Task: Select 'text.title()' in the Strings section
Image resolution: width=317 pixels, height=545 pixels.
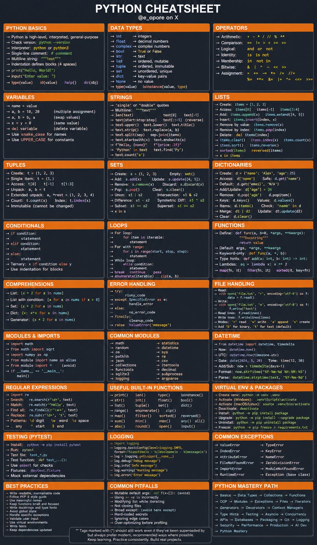Action: click(x=183, y=125)
